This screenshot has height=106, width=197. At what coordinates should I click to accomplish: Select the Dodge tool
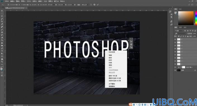click(2, 46)
